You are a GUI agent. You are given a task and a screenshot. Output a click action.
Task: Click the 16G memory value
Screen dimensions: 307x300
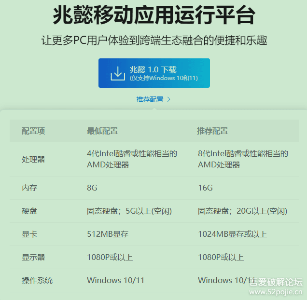click(x=205, y=188)
